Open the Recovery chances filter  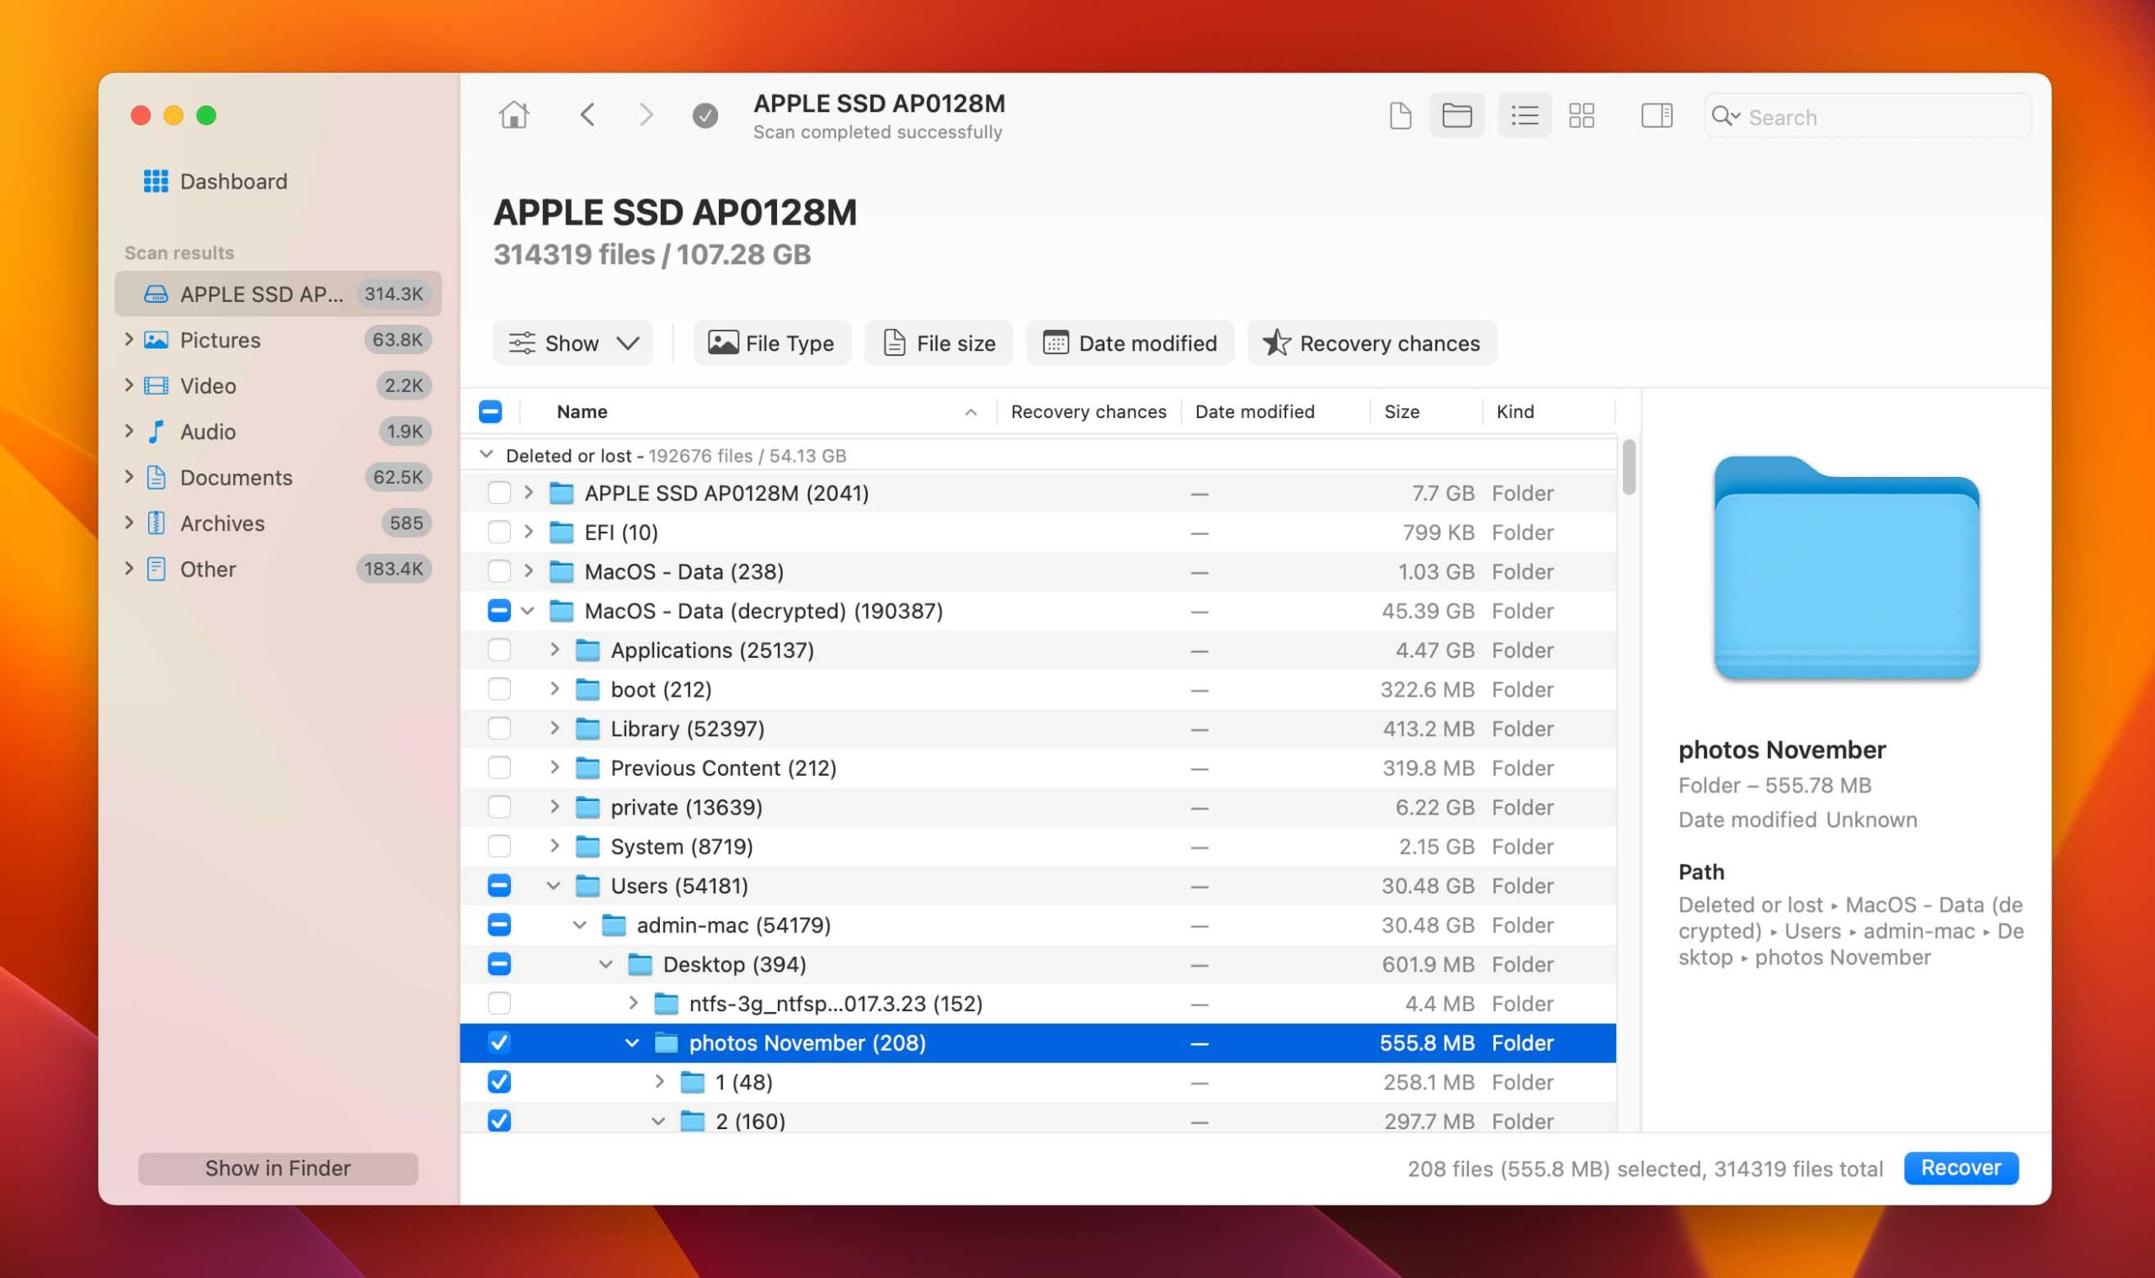click(x=1372, y=342)
